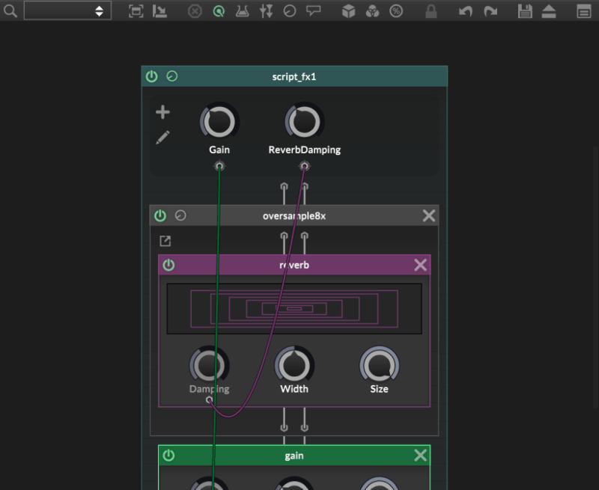Click the lock icon in the toolbar
Viewport: 599px width, 490px height.
pyautogui.click(x=431, y=11)
